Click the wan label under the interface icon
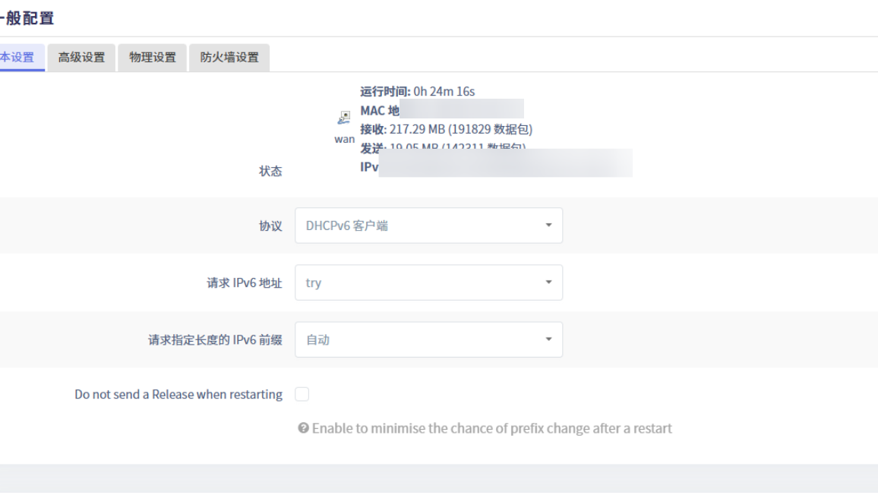Image resolution: width=878 pixels, height=495 pixels. pyautogui.click(x=344, y=139)
